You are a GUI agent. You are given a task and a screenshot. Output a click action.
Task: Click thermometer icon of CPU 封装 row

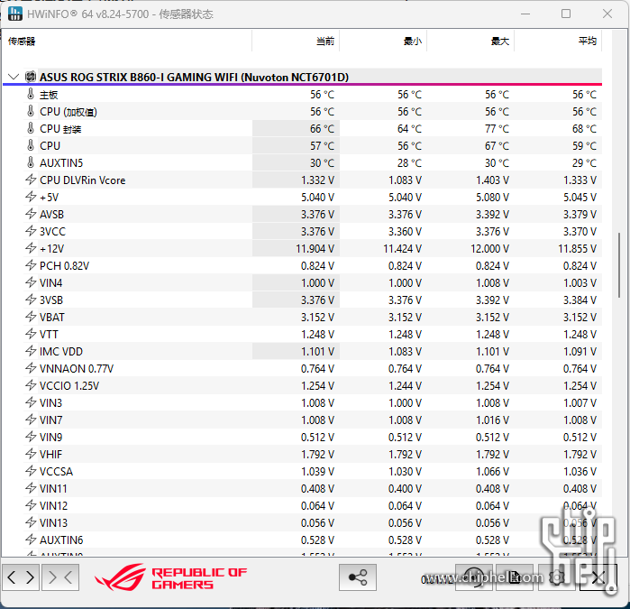[31, 128]
